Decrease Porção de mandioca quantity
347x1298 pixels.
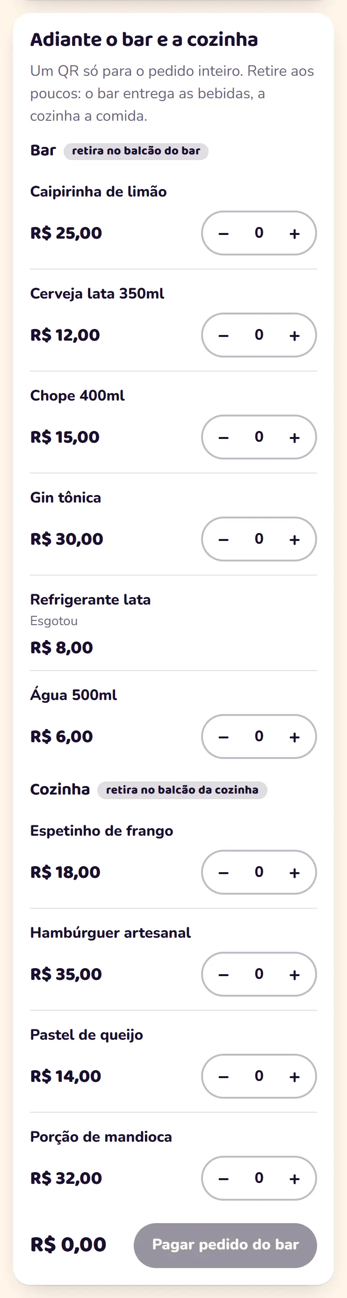click(224, 1178)
